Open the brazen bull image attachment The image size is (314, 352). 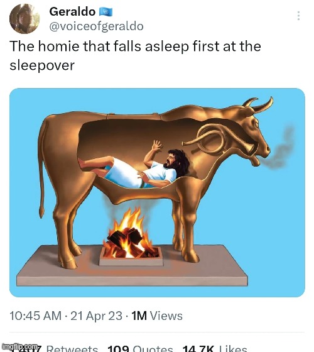point(157,192)
